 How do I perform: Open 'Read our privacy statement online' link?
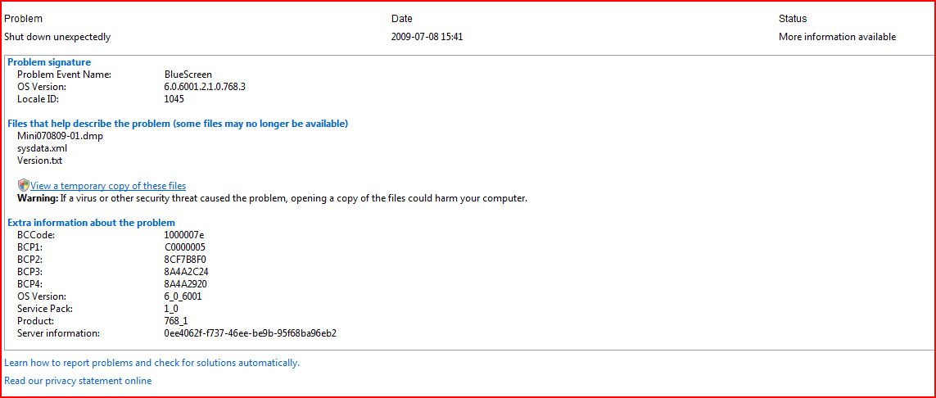click(x=78, y=381)
